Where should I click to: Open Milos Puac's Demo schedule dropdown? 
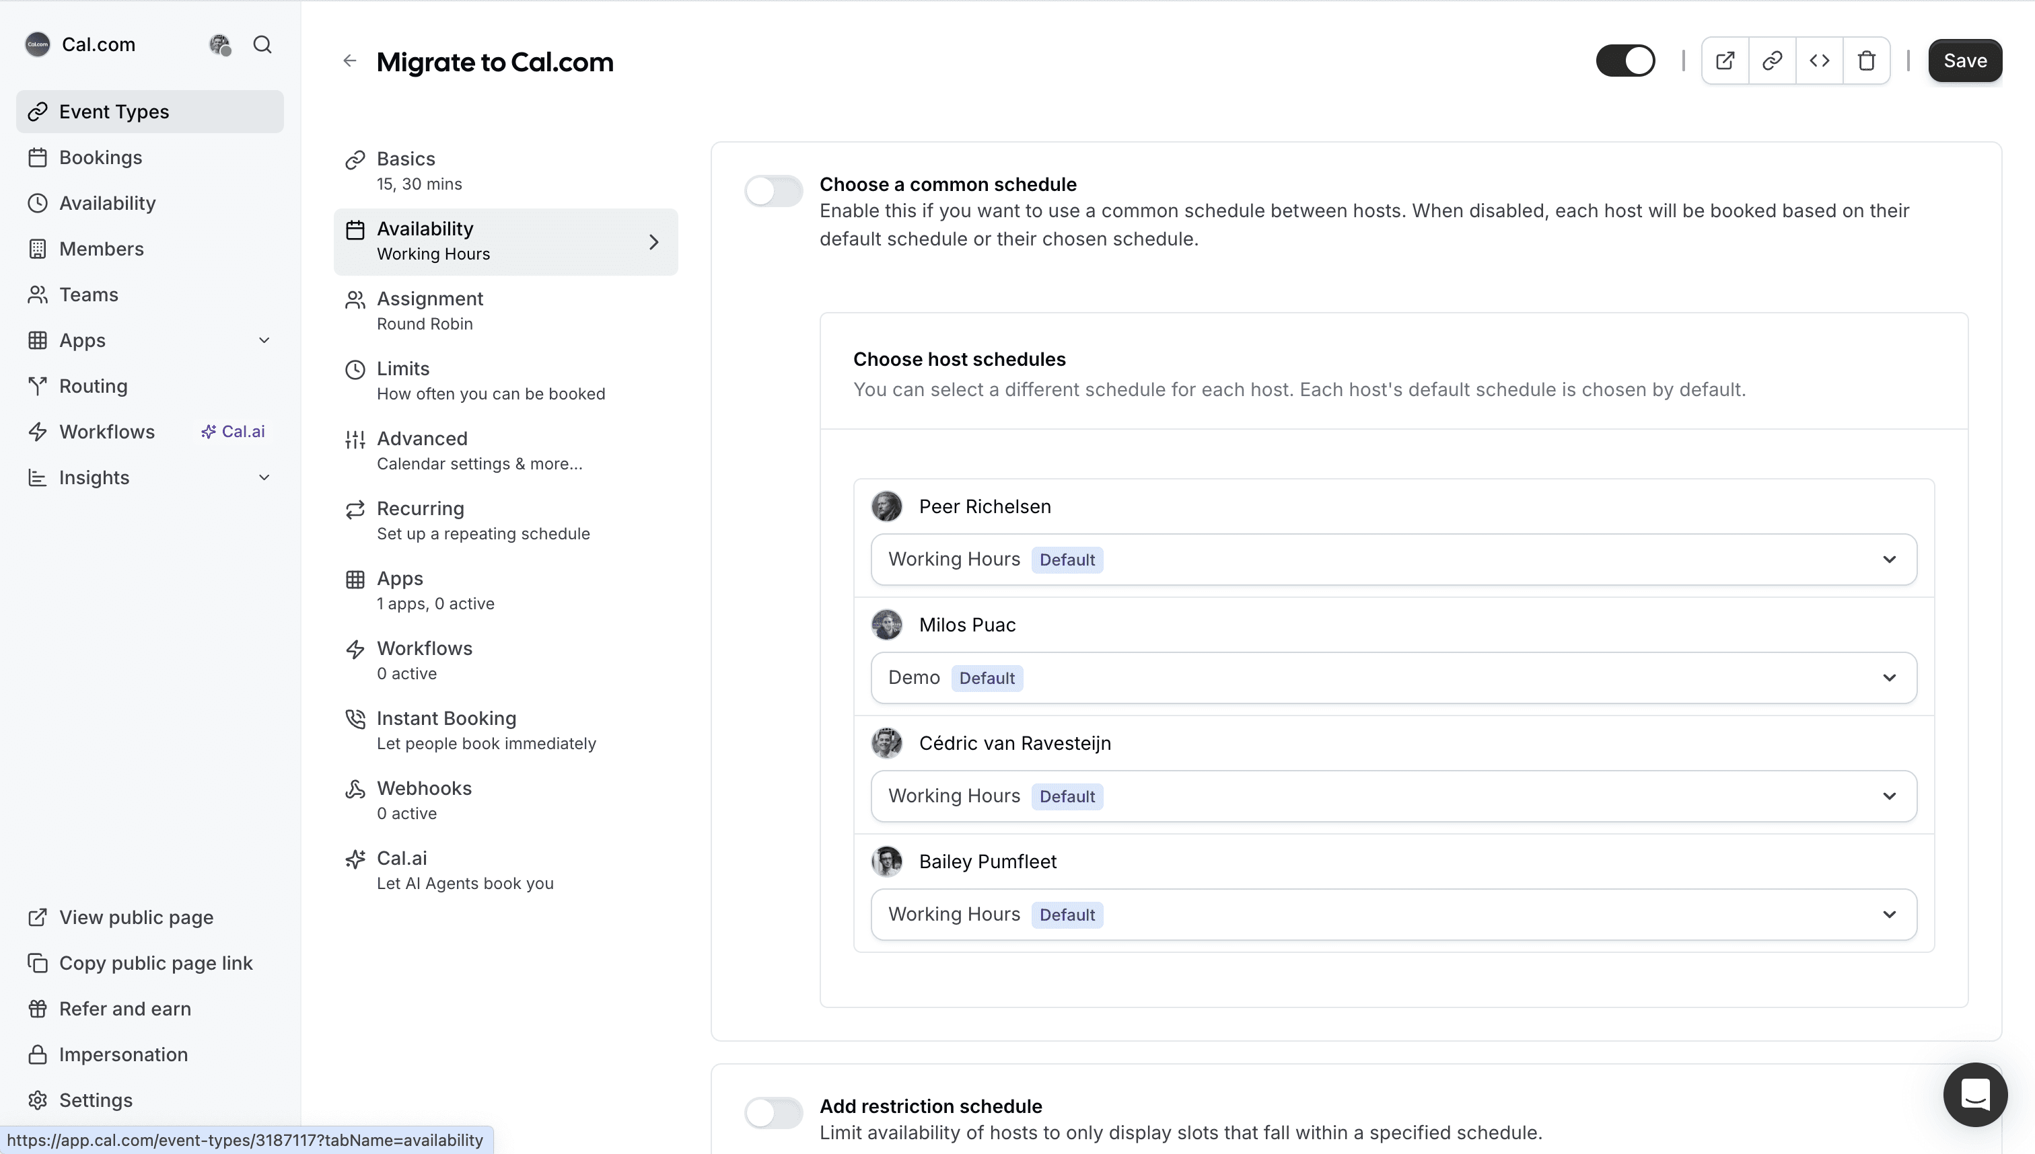tap(1394, 678)
